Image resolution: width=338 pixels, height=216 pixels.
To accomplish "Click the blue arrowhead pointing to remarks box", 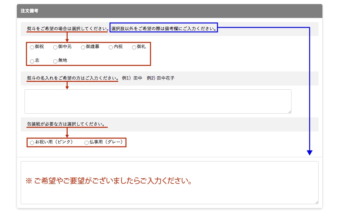I will click(x=309, y=153).
